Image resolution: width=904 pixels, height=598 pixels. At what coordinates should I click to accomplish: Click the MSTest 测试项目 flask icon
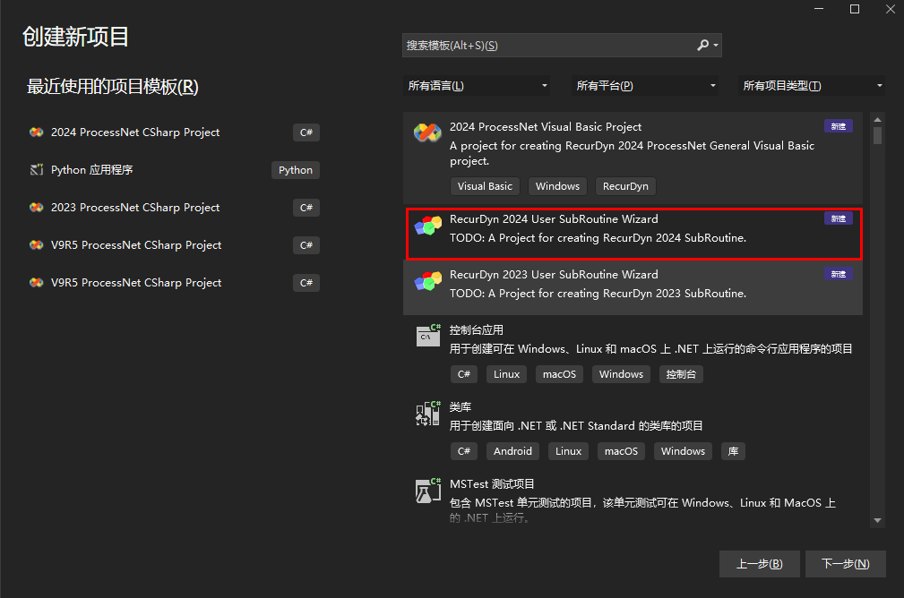427,491
